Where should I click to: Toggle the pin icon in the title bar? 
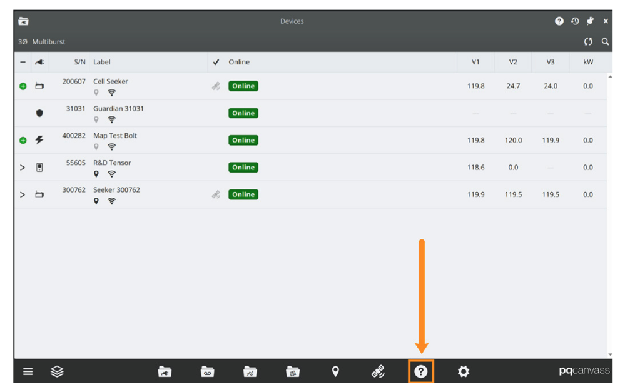[x=590, y=21]
